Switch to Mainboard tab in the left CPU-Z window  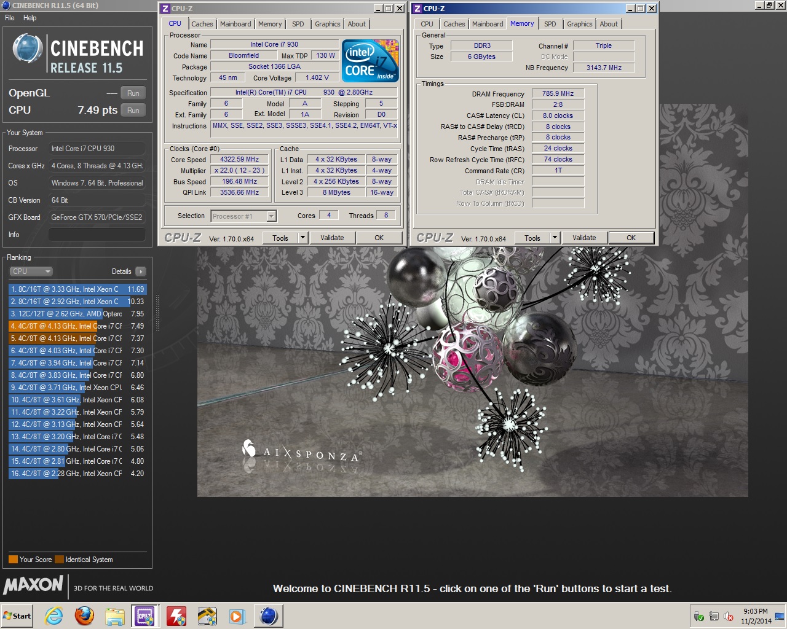[235, 24]
